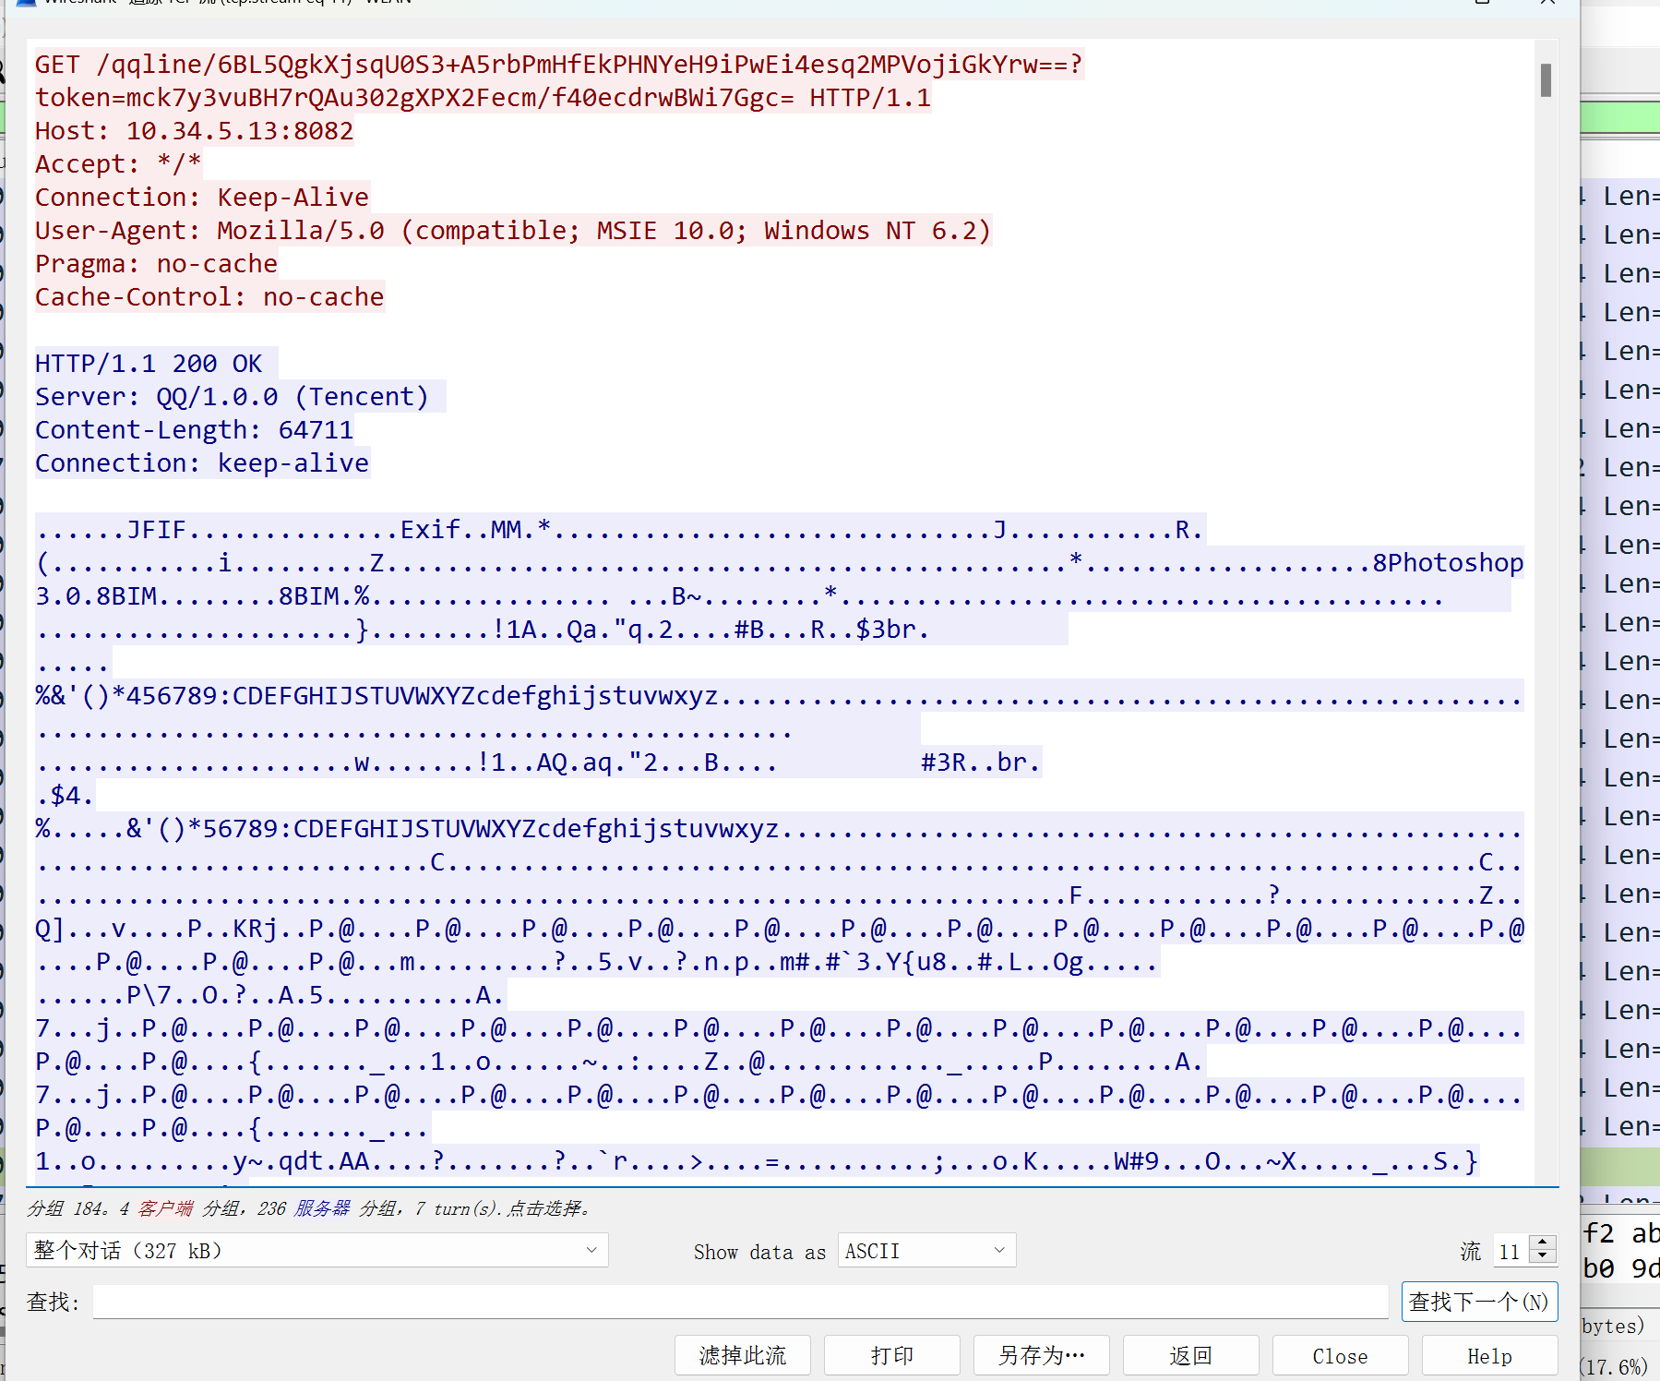Click the 另存为… save as button
This screenshot has width=1660, height=1381.
click(x=1041, y=1355)
